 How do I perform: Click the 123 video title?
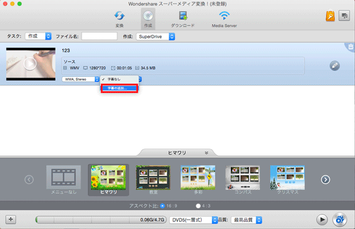pos(66,50)
